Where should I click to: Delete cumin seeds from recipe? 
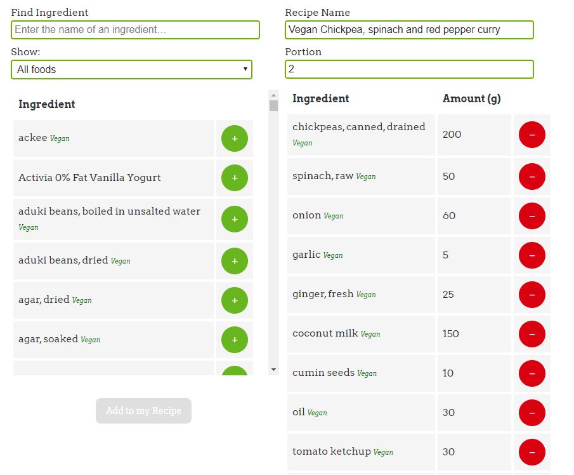[x=532, y=373]
